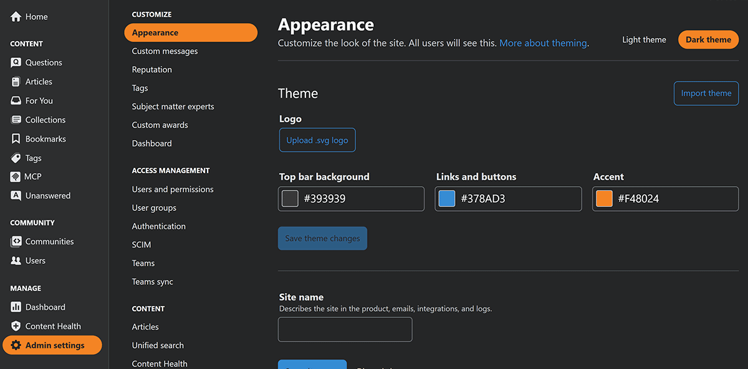Click the Site name text field
Image resolution: width=748 pixels, height=369 pixels.
coord(345,329)
